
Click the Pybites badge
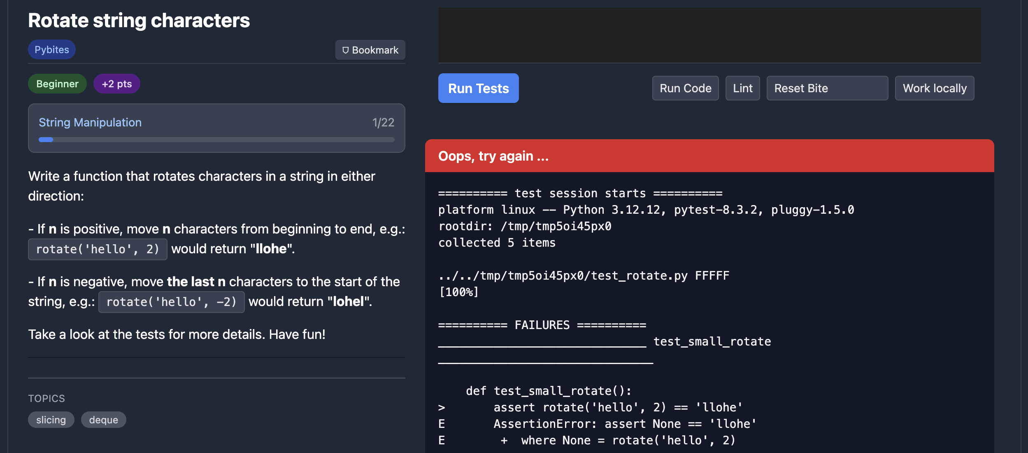coord(52,50)
